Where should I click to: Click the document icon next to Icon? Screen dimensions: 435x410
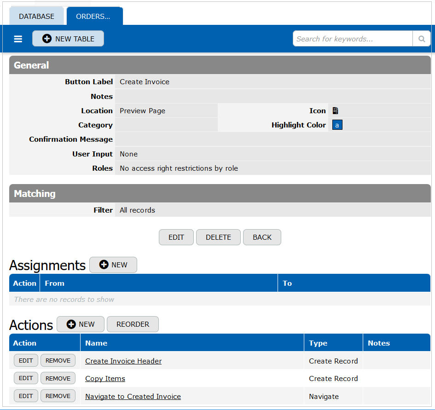click(x=335, y=110)
